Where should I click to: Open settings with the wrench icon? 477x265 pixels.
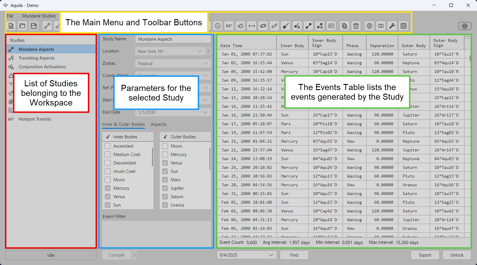[392, 26]
